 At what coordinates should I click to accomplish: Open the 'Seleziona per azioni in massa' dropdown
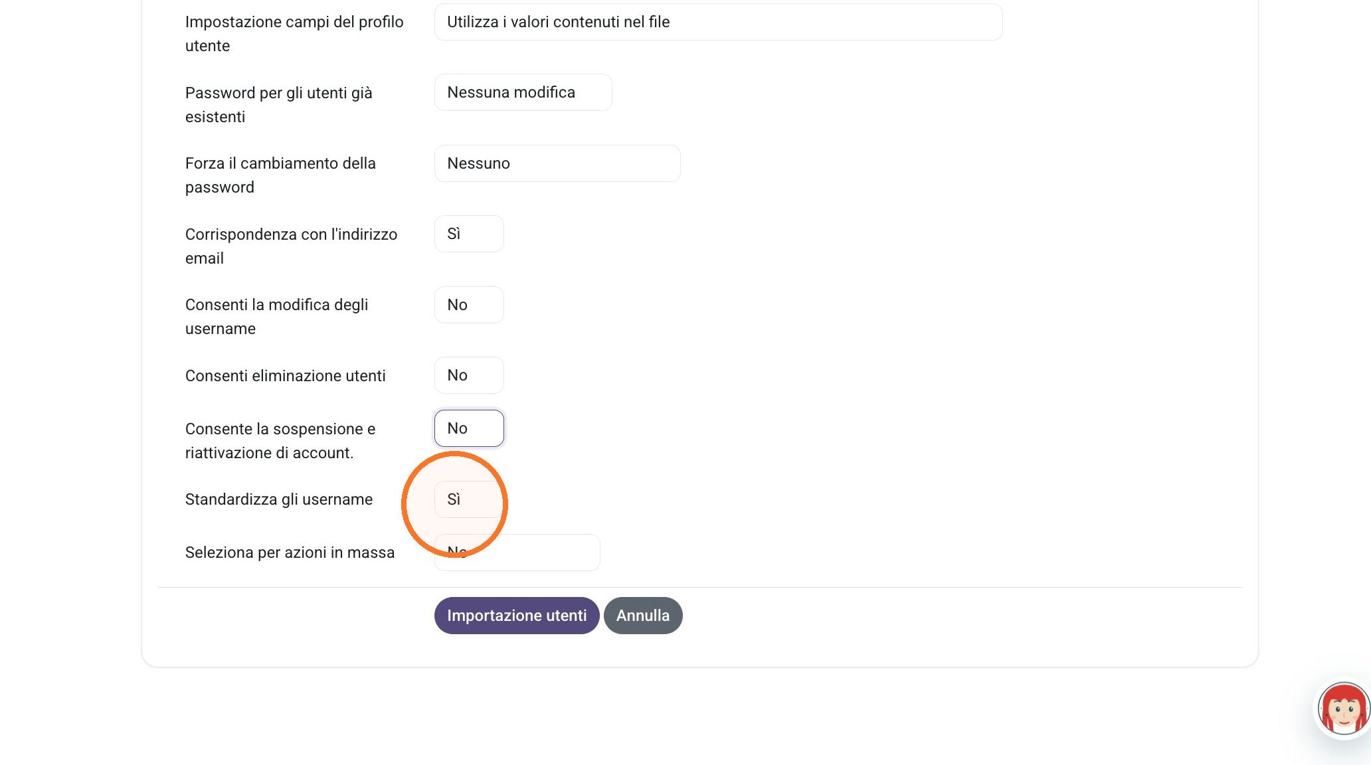click(517, 552)
